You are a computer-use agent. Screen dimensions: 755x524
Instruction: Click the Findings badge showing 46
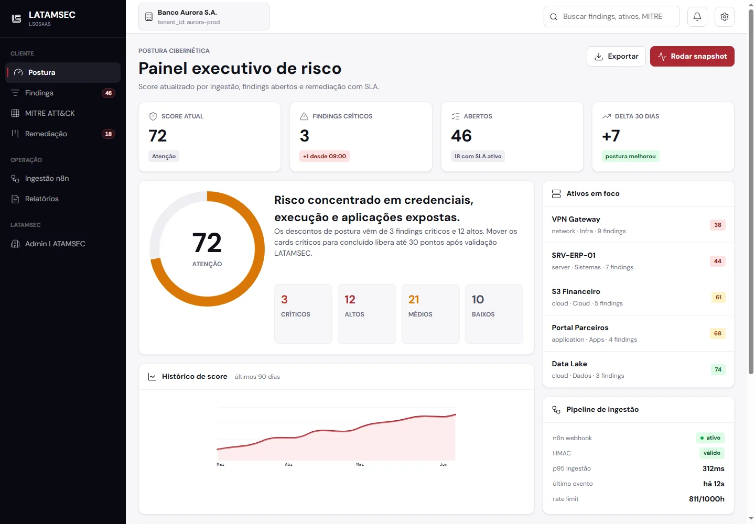[x=109, y=93]
